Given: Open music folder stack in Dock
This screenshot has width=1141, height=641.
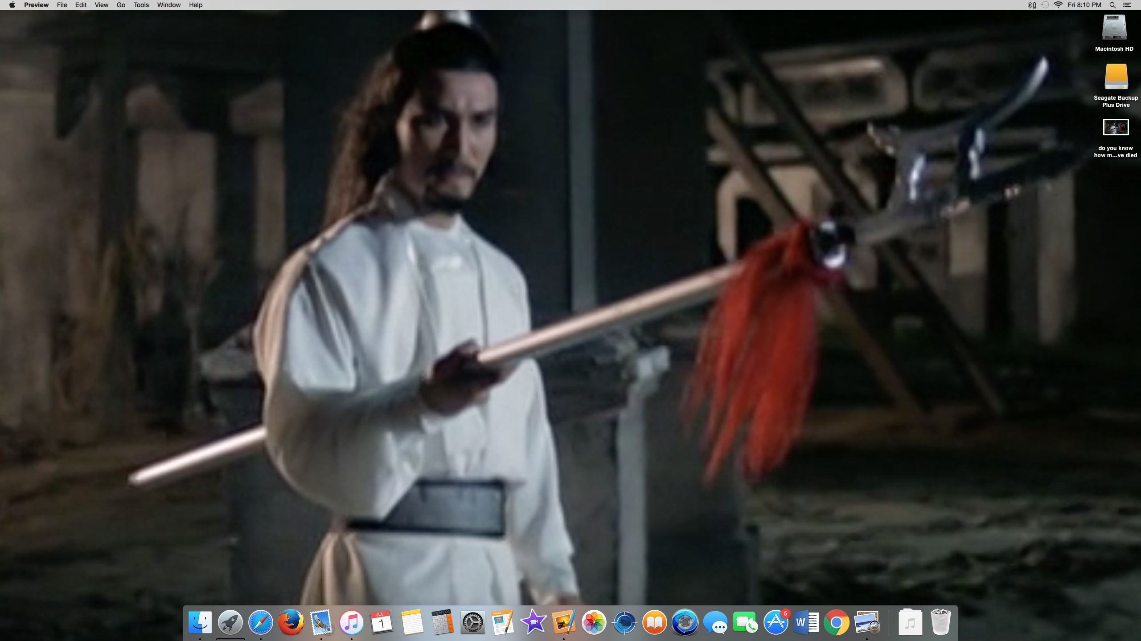Looking at the screenshot, I should point(910,622).
